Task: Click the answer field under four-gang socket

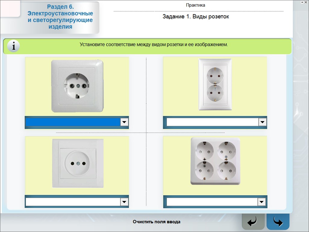Action: tap(212, 202)
